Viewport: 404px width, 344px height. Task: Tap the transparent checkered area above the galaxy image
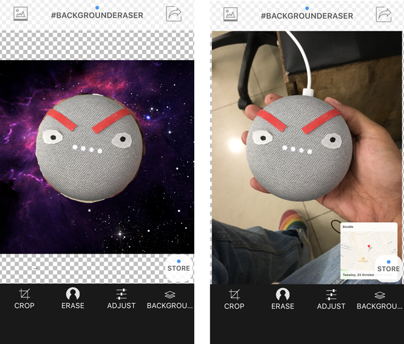click(x=97, y=45)
